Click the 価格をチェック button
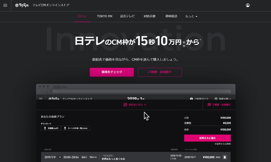 [112, 72]
